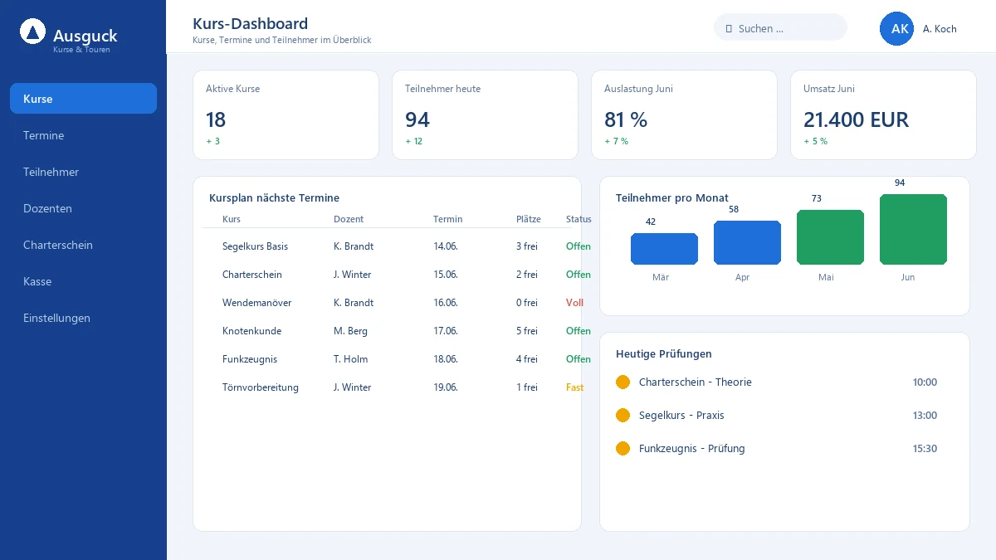Open Termine in the sidebar
The image size is (996, 560).
(83, 135)
